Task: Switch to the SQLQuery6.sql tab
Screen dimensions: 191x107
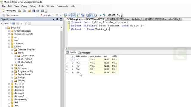Action: 86,19
